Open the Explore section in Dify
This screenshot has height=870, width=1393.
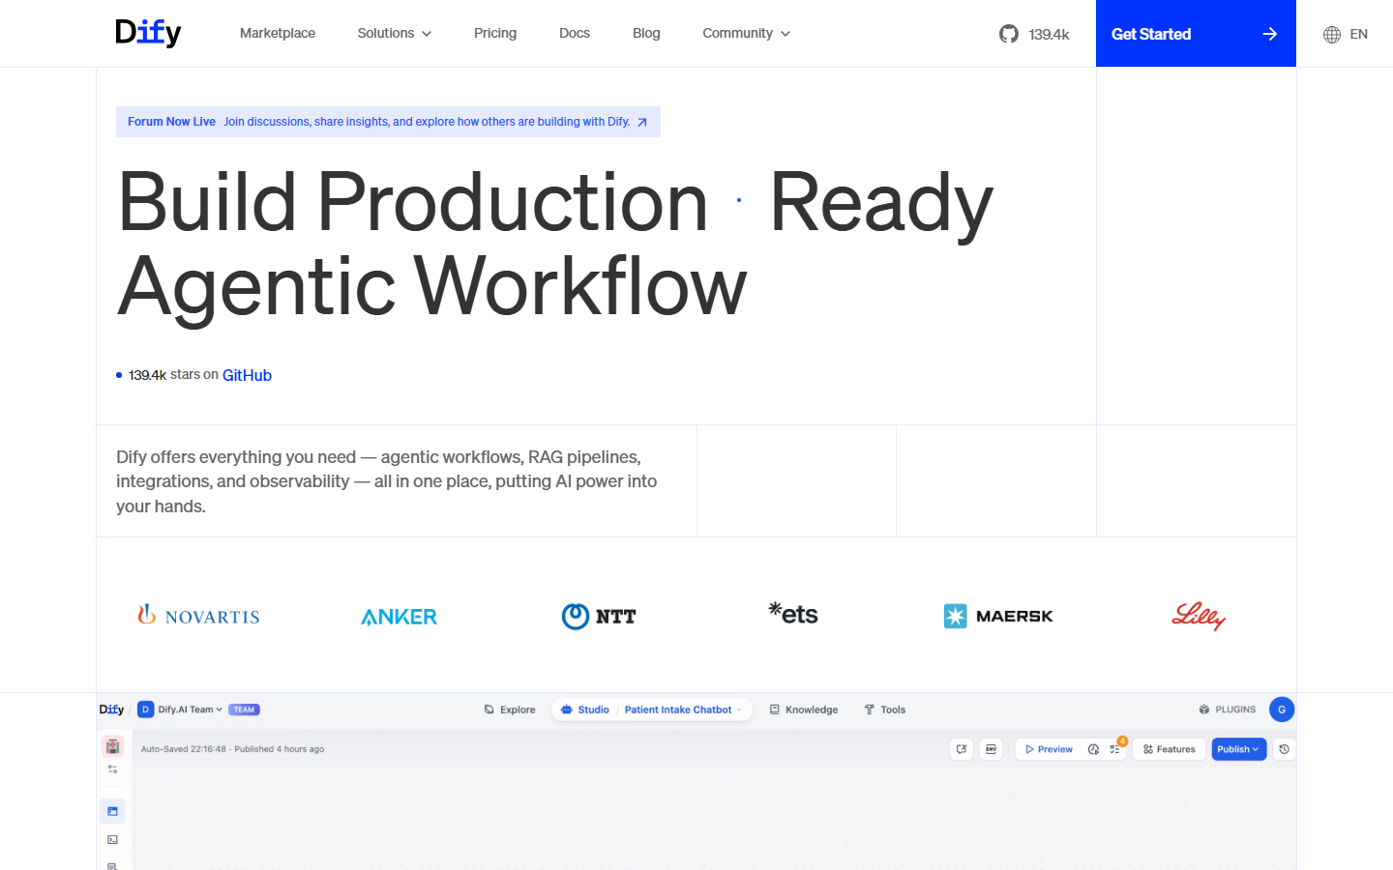point(510,709)
